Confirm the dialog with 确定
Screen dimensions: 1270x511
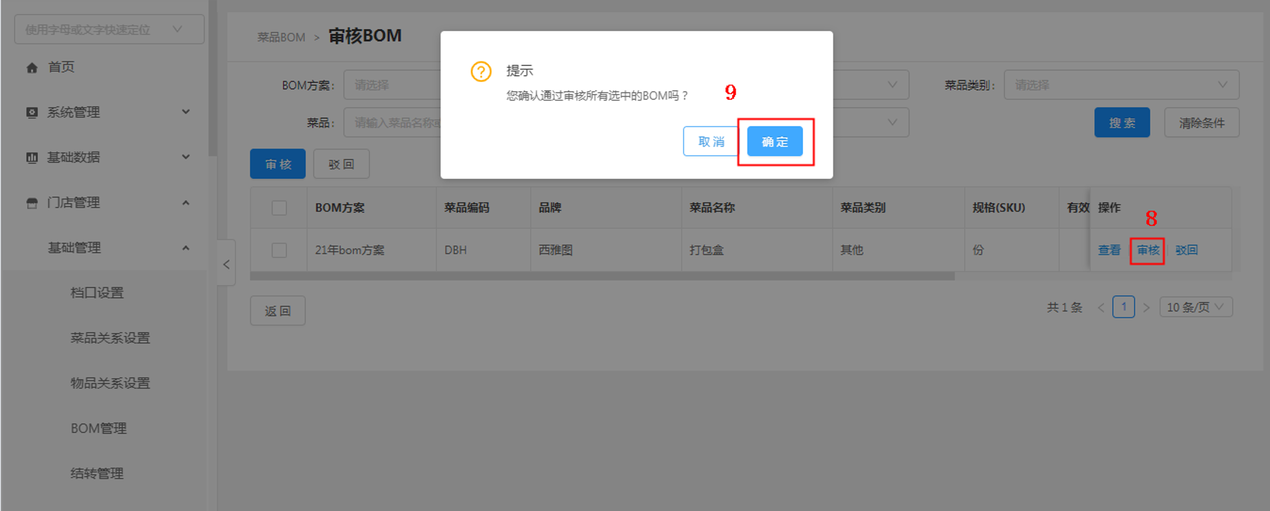click(x=775, y=141)
